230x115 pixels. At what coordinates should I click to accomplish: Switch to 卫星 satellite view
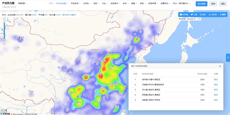click(x=194, y=14)
